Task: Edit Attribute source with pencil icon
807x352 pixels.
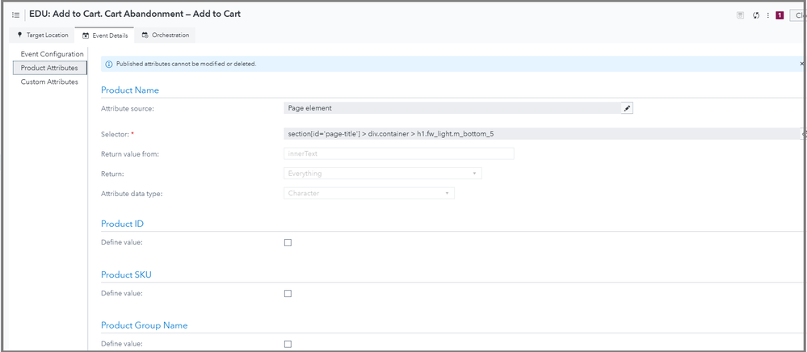Action: pyautogui.click(x=627, y=108)
